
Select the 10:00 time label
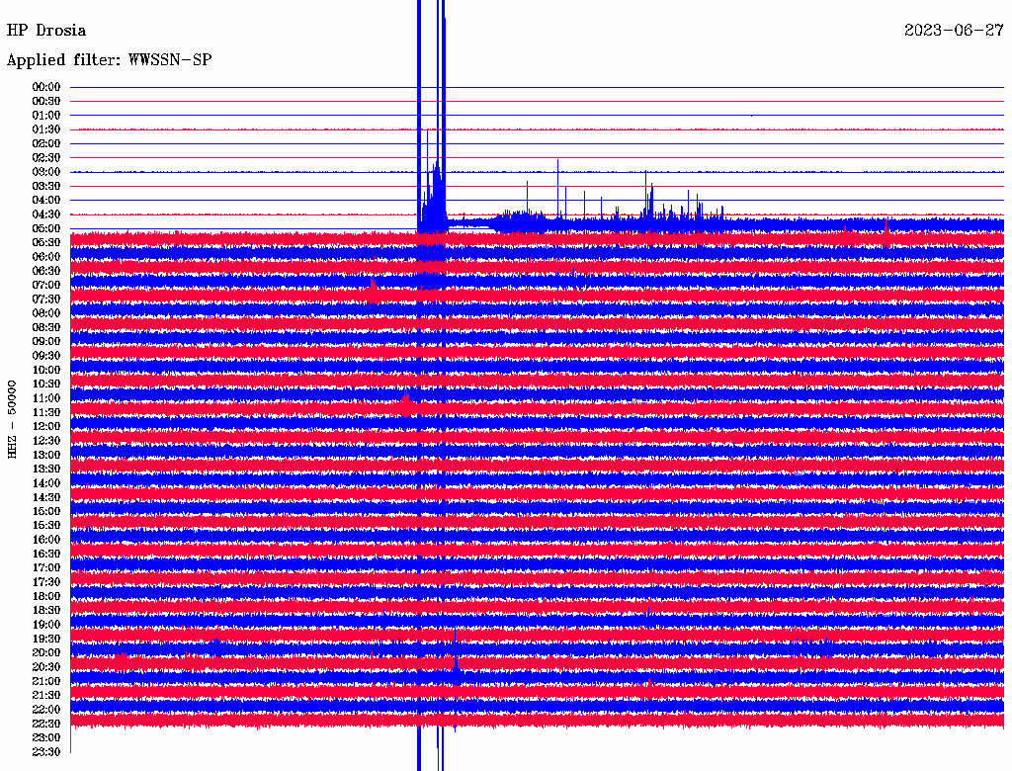pyautogui.click(x=46, y=370)
